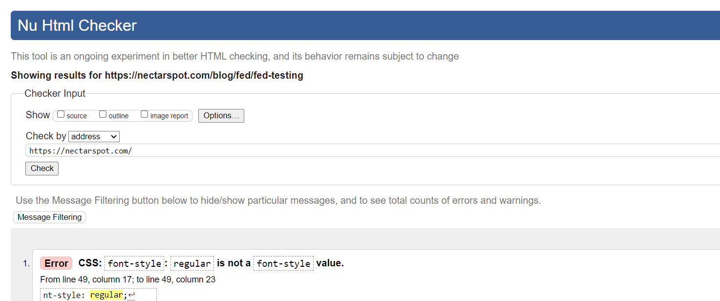Enable the source checkbox

(x=61, y=114)
